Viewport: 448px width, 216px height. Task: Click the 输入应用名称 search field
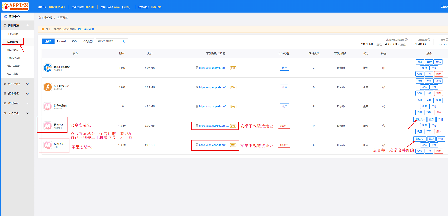109,41
